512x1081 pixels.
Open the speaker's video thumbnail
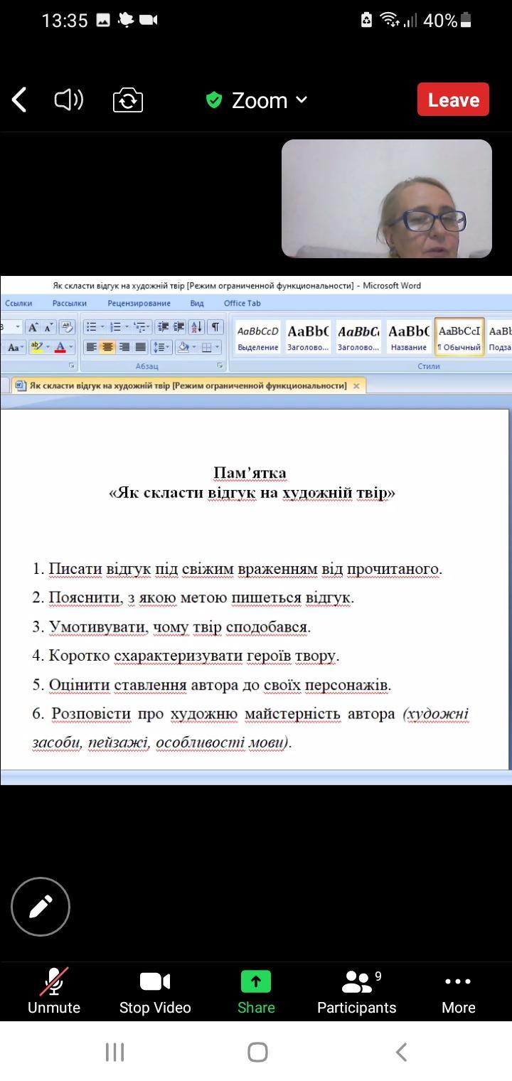387,198
